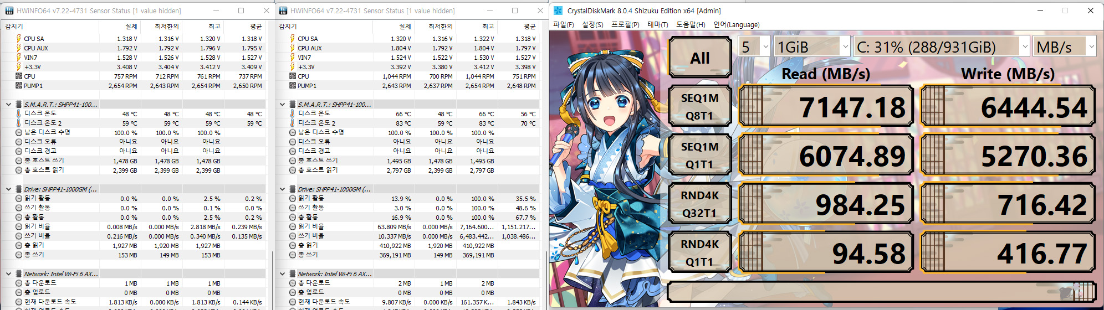The width and height of the screenshot is (1104, 310).
Task: Click +3.3V voltage icon in left HWiNFO window
Action: (18, 67)
